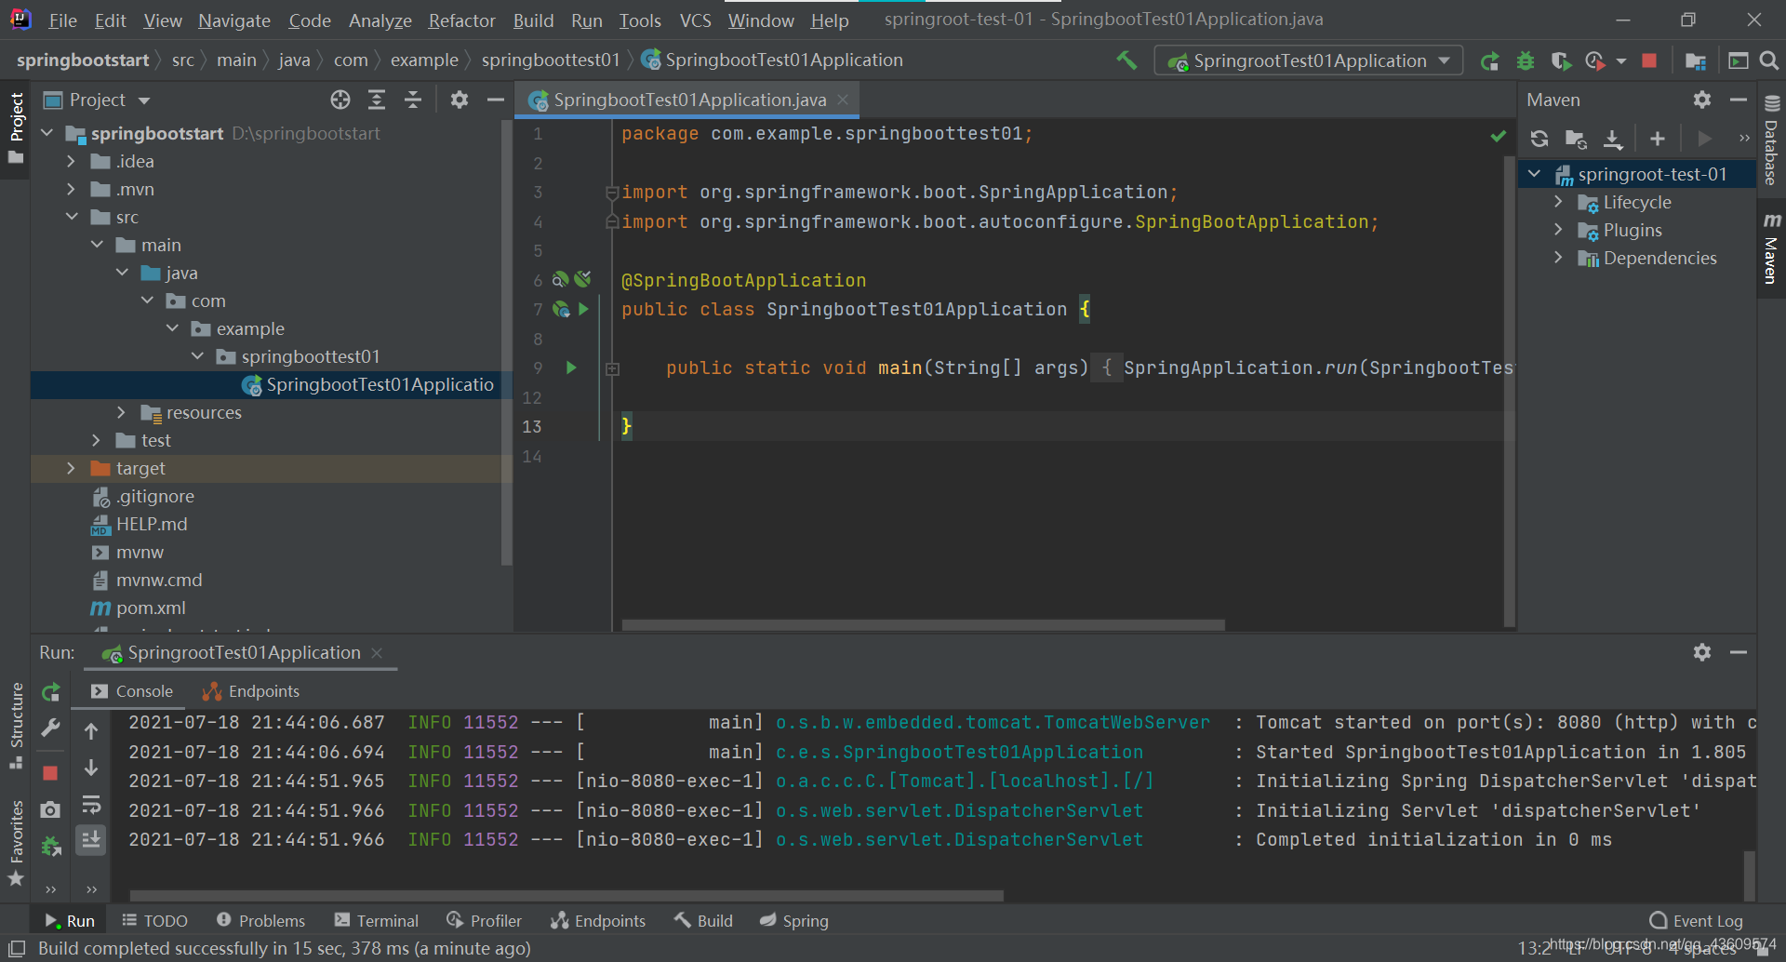This screenshot has height=962, width=1786.
Task: Toggle the Structure side tool window
Action: 16,726
